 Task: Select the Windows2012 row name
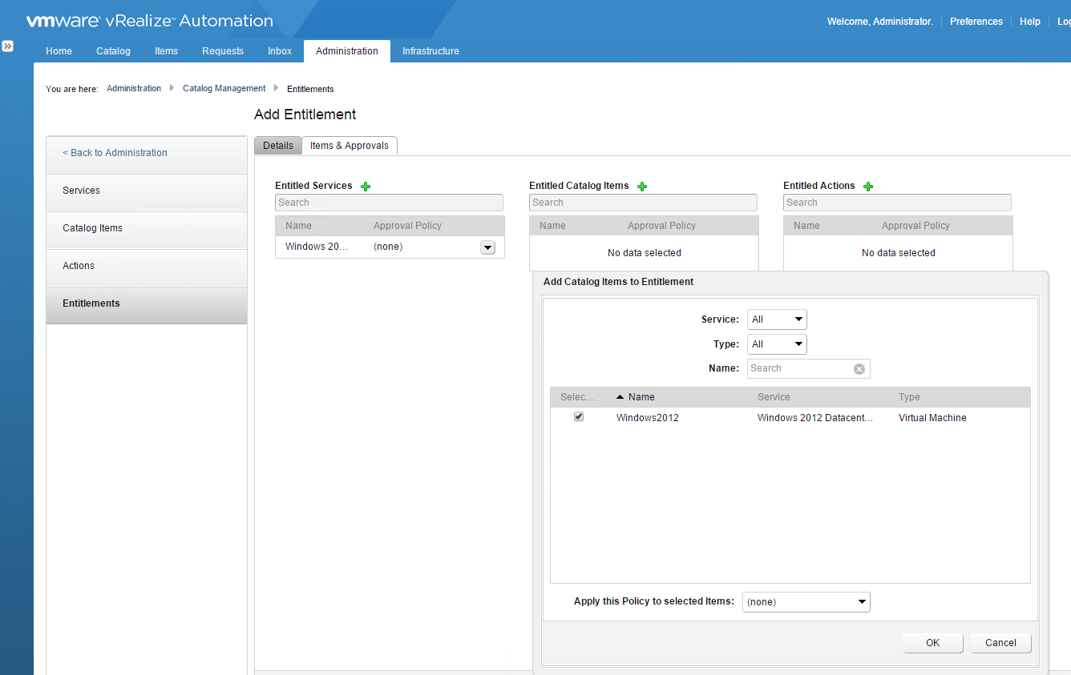point(648,418)
